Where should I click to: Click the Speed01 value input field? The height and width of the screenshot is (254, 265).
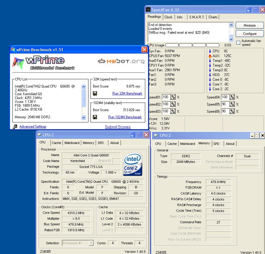tap(166, 97)
